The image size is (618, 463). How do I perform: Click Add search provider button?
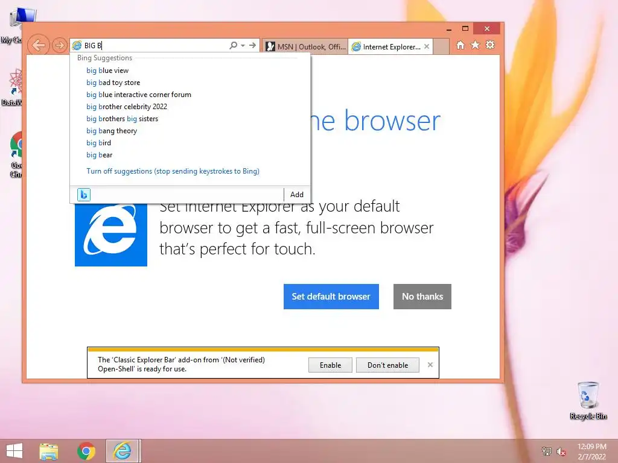coord(297,195)
